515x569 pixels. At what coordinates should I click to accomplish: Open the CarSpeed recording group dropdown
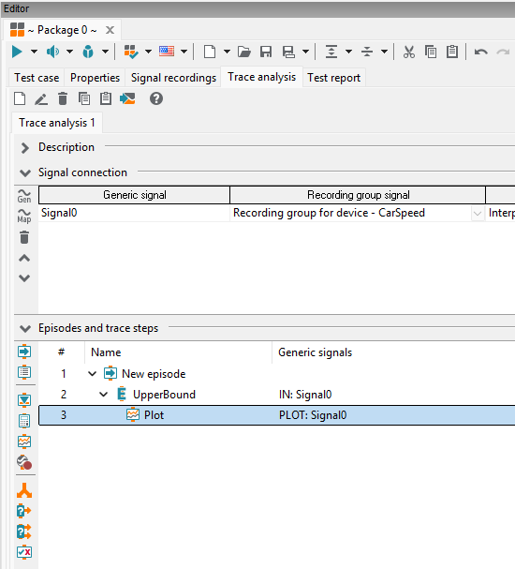[x=478, y=214]
